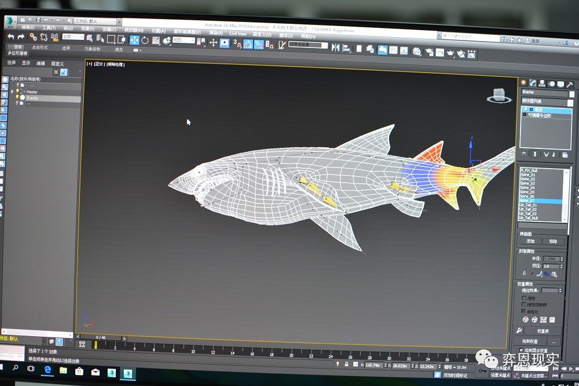Click the Sharkie object color swatch

[572, 94]
